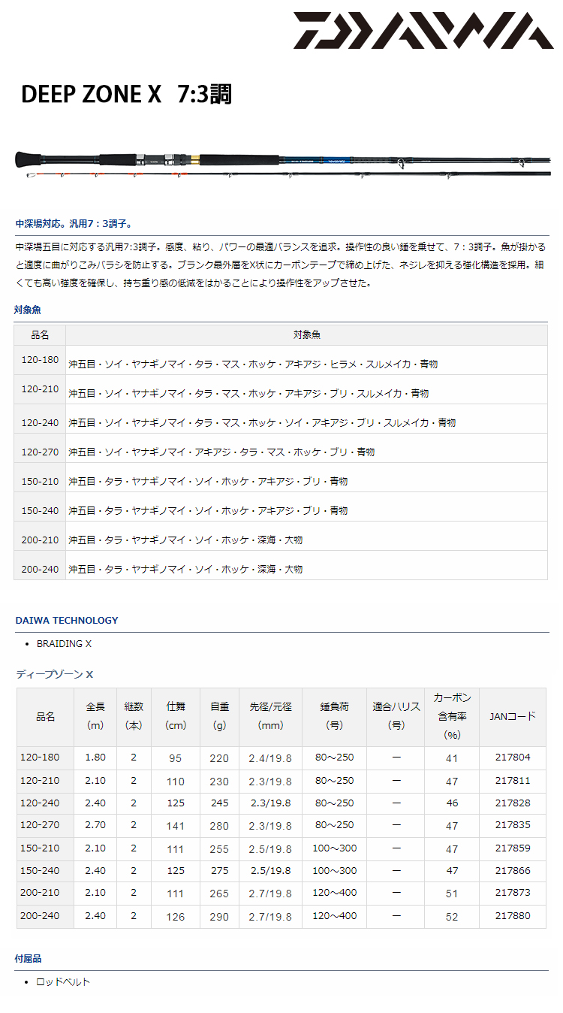Click the BRAIDING X list item

[x=64, y=644]
